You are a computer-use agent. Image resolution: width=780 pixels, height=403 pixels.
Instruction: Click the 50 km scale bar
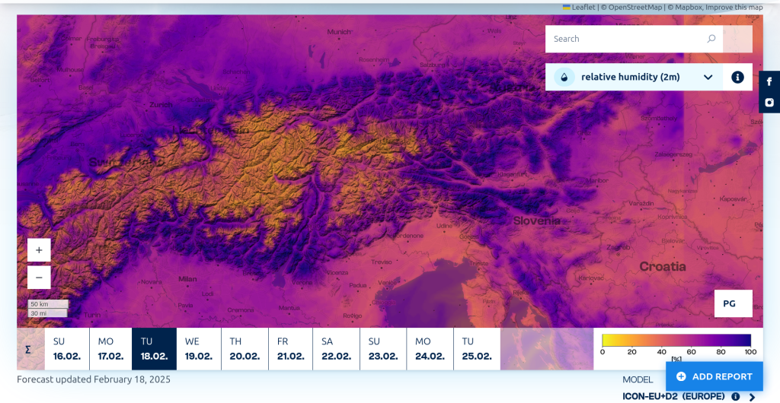click(x=48, y=303)
